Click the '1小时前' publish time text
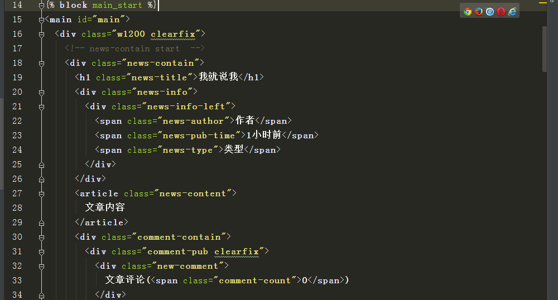558x300 pixels. (264, 135)
